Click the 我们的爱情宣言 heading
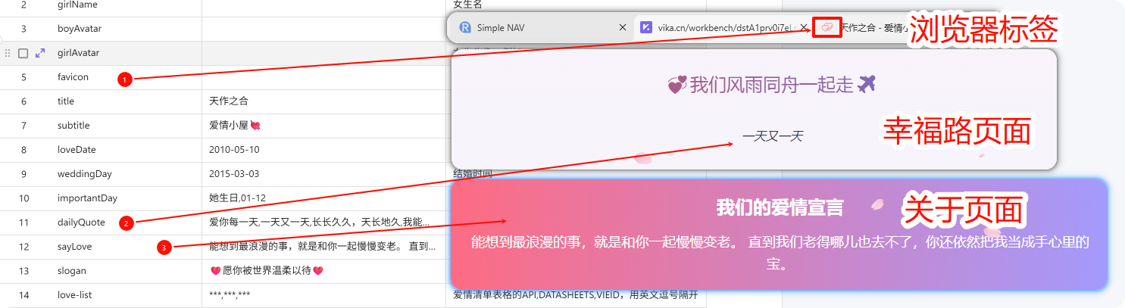 [x=780, y=207]
